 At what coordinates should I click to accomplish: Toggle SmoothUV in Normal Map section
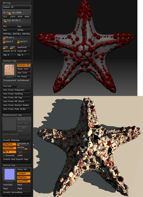(23, 181)
